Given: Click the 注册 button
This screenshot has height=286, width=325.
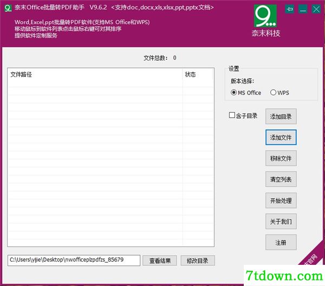Looking at the screenshot, I should pyautogui.click(x=281, y=243).
